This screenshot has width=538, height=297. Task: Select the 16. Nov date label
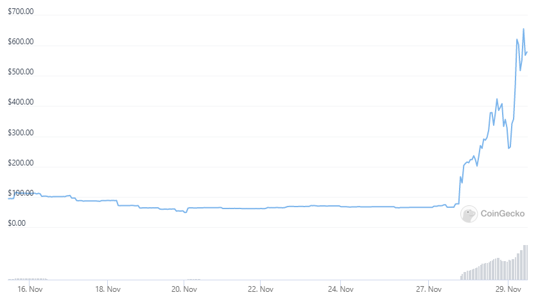[30, 289]
